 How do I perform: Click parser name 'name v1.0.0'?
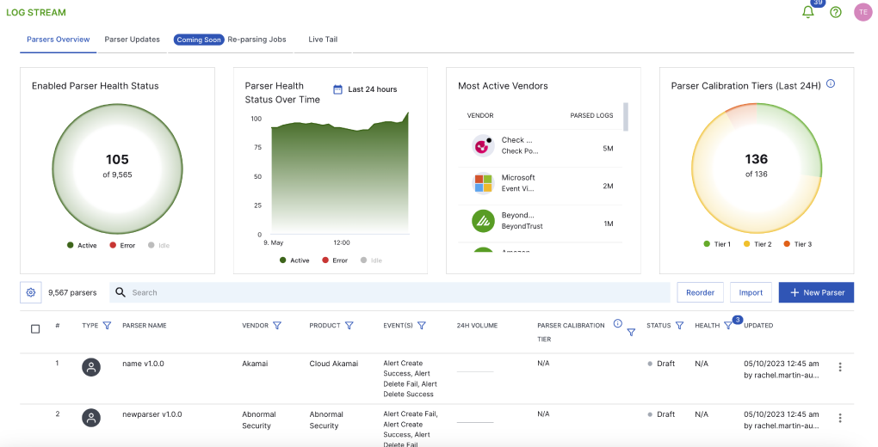coord(144,364)
